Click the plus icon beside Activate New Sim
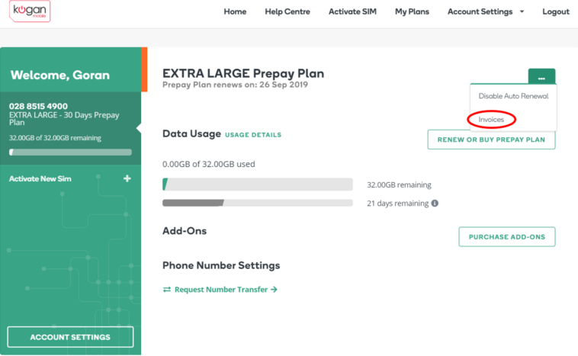The image size is (578, 356). click(127, 178)
